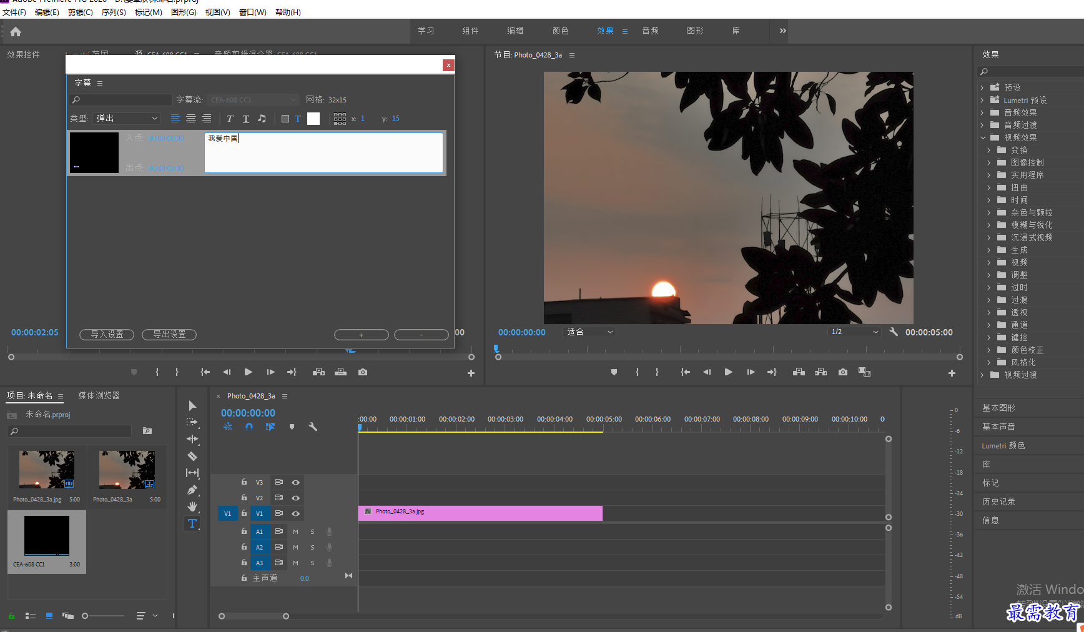Open the 媒体浏览器 tab

point(99,395)
